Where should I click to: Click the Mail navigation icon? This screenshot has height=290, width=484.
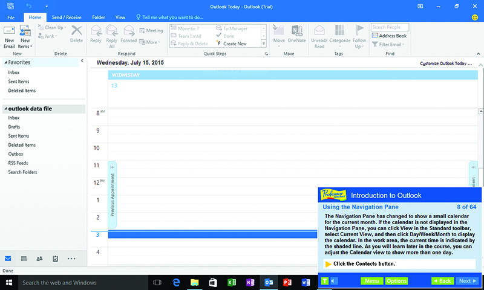click(x=8, y=259)
